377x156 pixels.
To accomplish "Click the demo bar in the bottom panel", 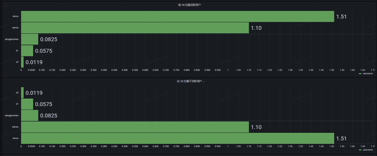I will [x=177, y=138].
